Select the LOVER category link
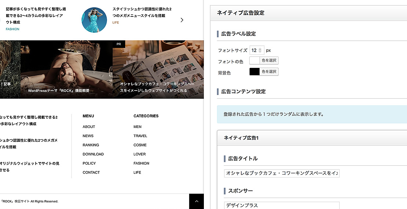This screenshot has width=407, height=209. coord(139,154)
